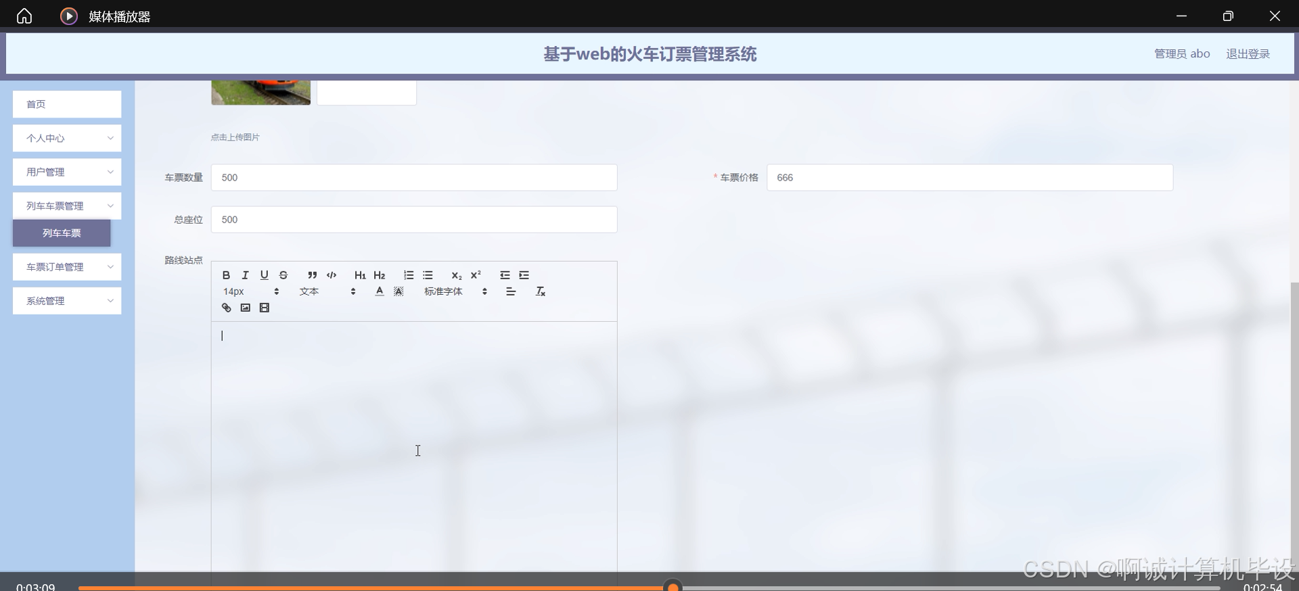Click the video progress slider handle

coord(673,586)
